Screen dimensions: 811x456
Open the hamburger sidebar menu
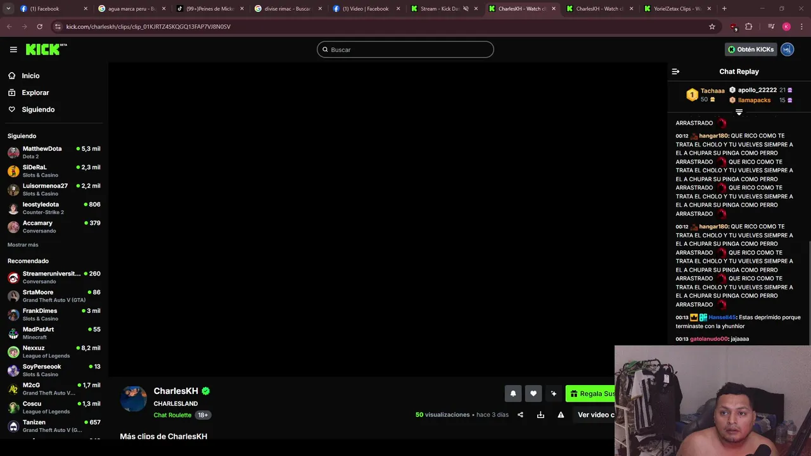point(13,49)
